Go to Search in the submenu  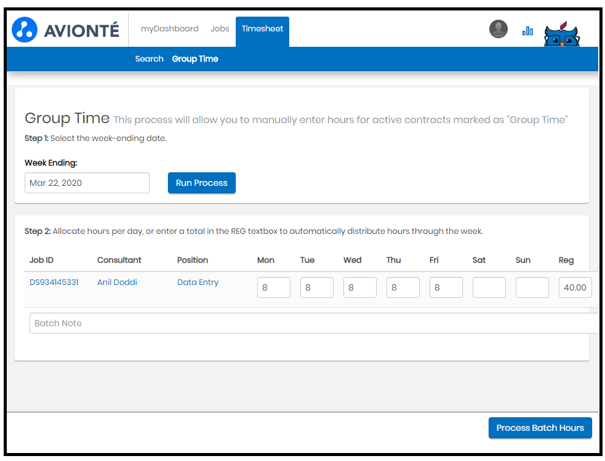tap(149, 58)
